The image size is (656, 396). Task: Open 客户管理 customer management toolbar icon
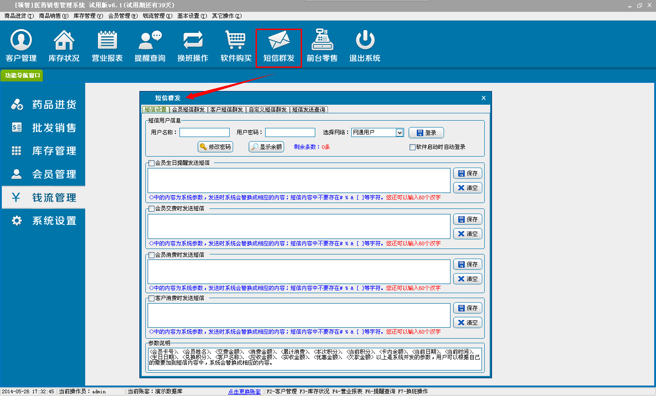pos(21,46)
